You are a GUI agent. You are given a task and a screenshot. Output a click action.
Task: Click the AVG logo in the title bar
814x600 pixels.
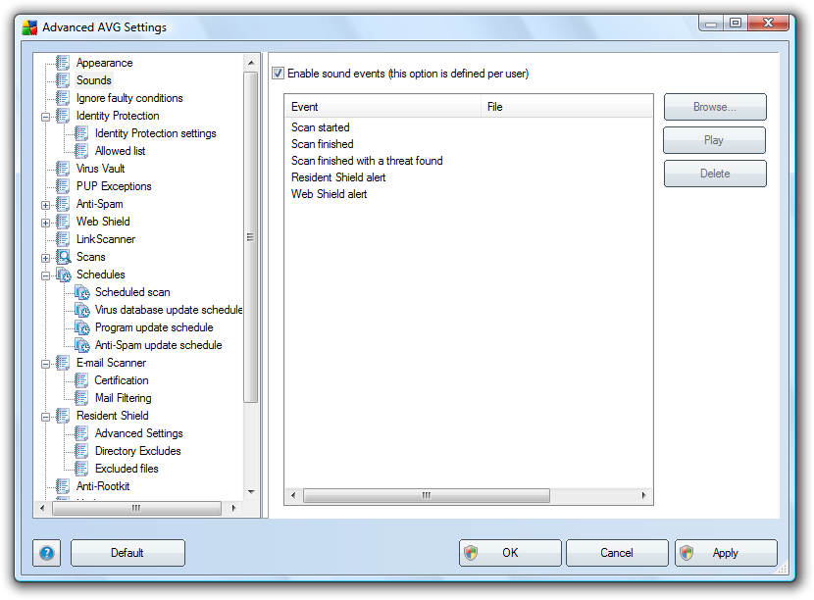coord(29,27)
